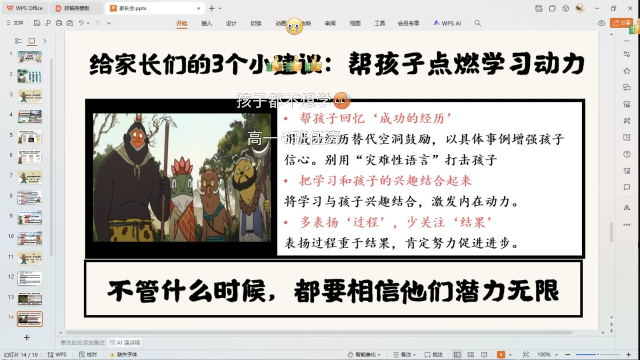Switch to normal view icon

457,354
